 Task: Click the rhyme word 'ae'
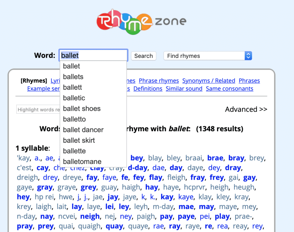[49, 158]
